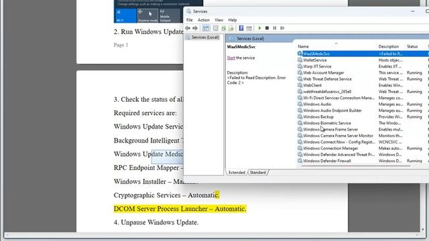
Task: Click the Windows Audio gear icon
Action: pyautogui.click(x=300, y=104)
